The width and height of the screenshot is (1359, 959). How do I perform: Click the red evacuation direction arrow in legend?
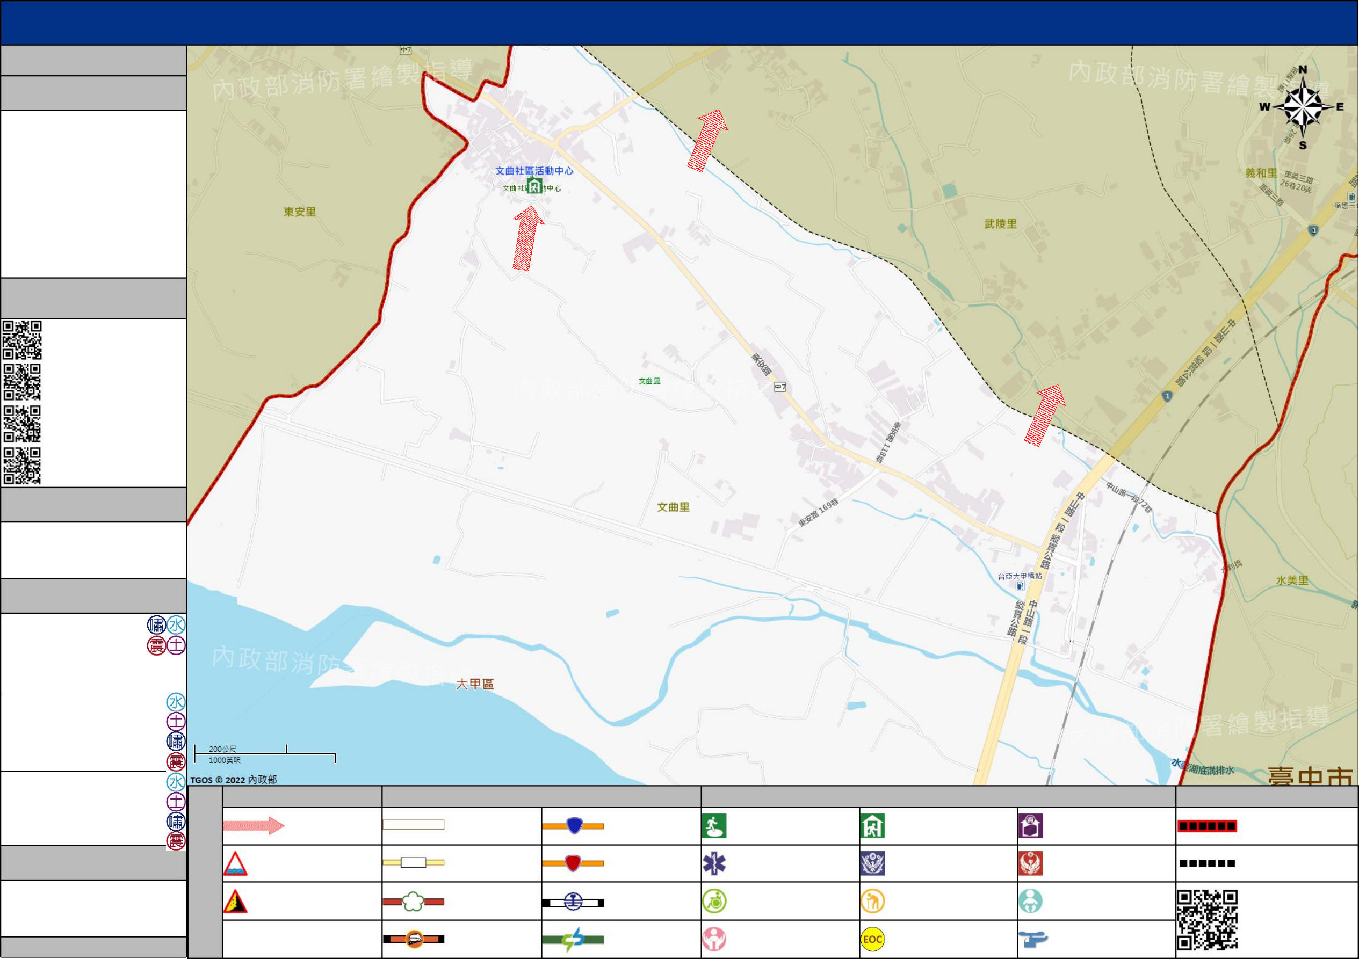click(x=254, y=825)
